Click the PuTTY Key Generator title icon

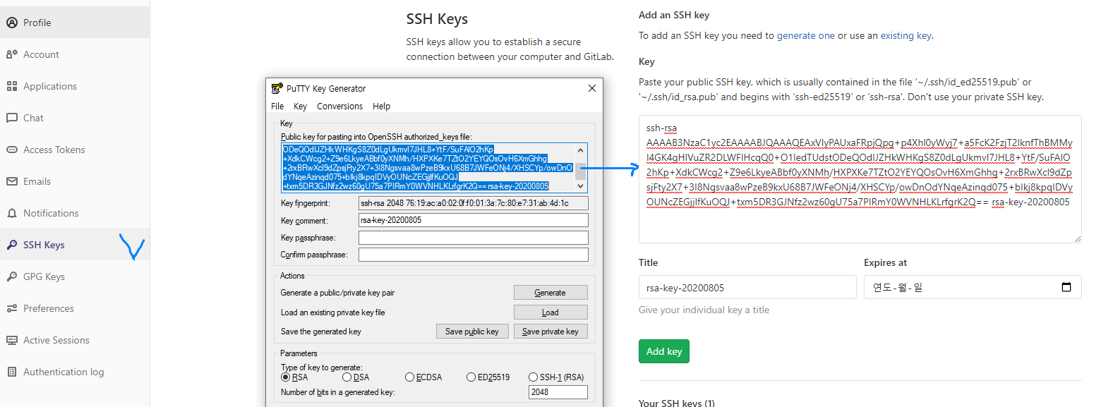click(x=277, y=88)
